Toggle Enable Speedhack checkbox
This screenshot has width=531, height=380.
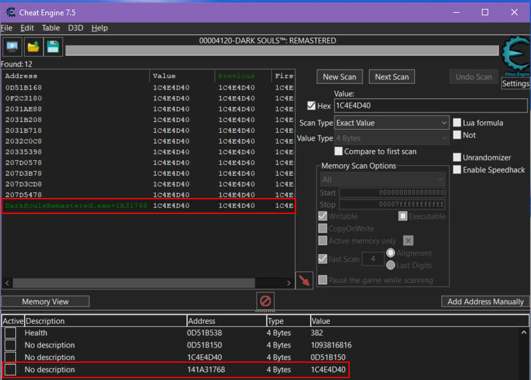(457, 169)
